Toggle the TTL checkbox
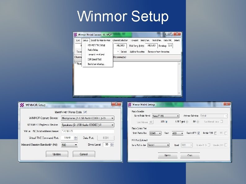 pos(226,133)
